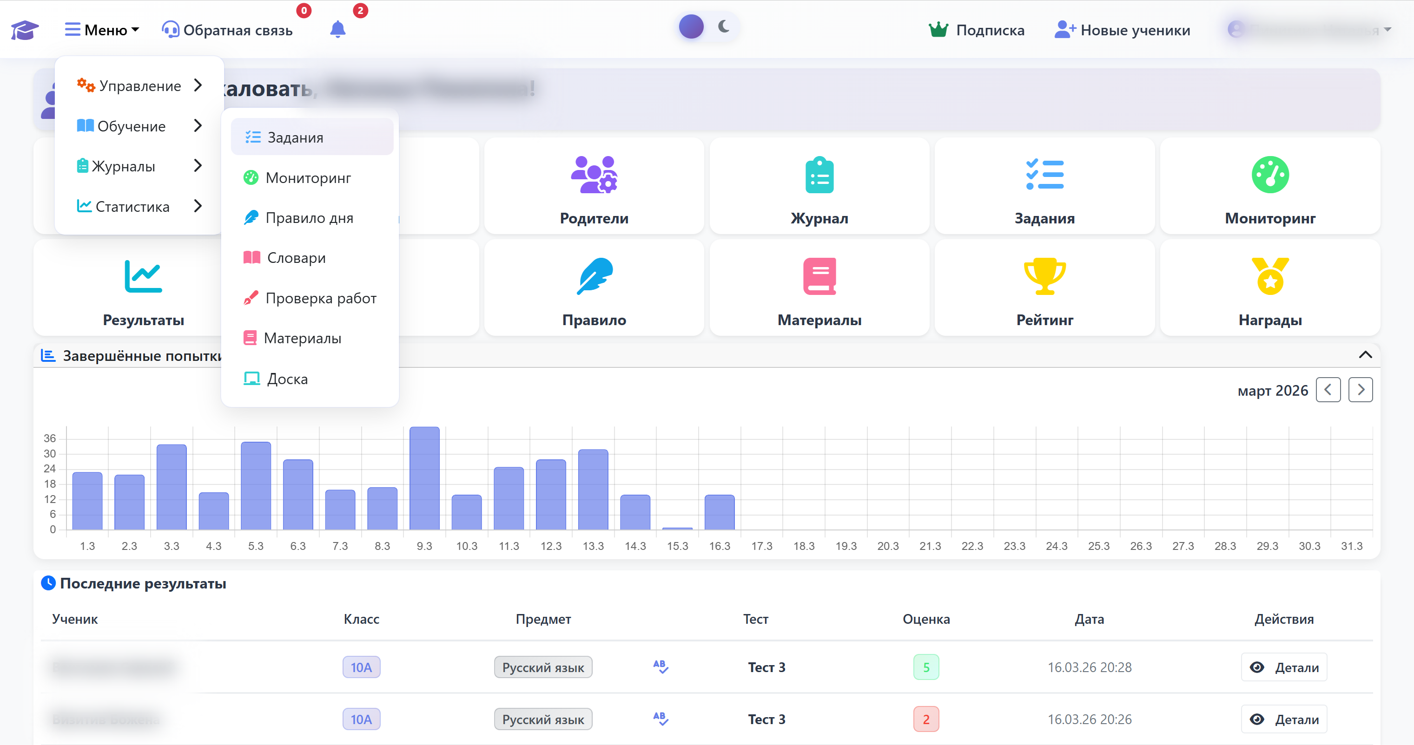Click the headset Обратная связь icon
The width and height of the screenshot is (1414, 745).
pos(170,30)
